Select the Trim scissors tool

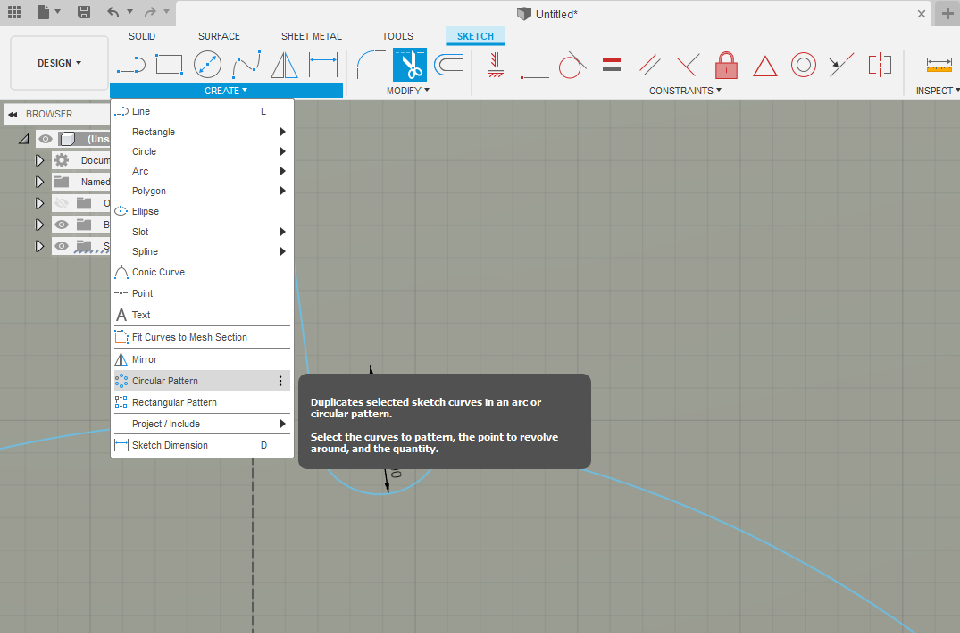[409, 65]
